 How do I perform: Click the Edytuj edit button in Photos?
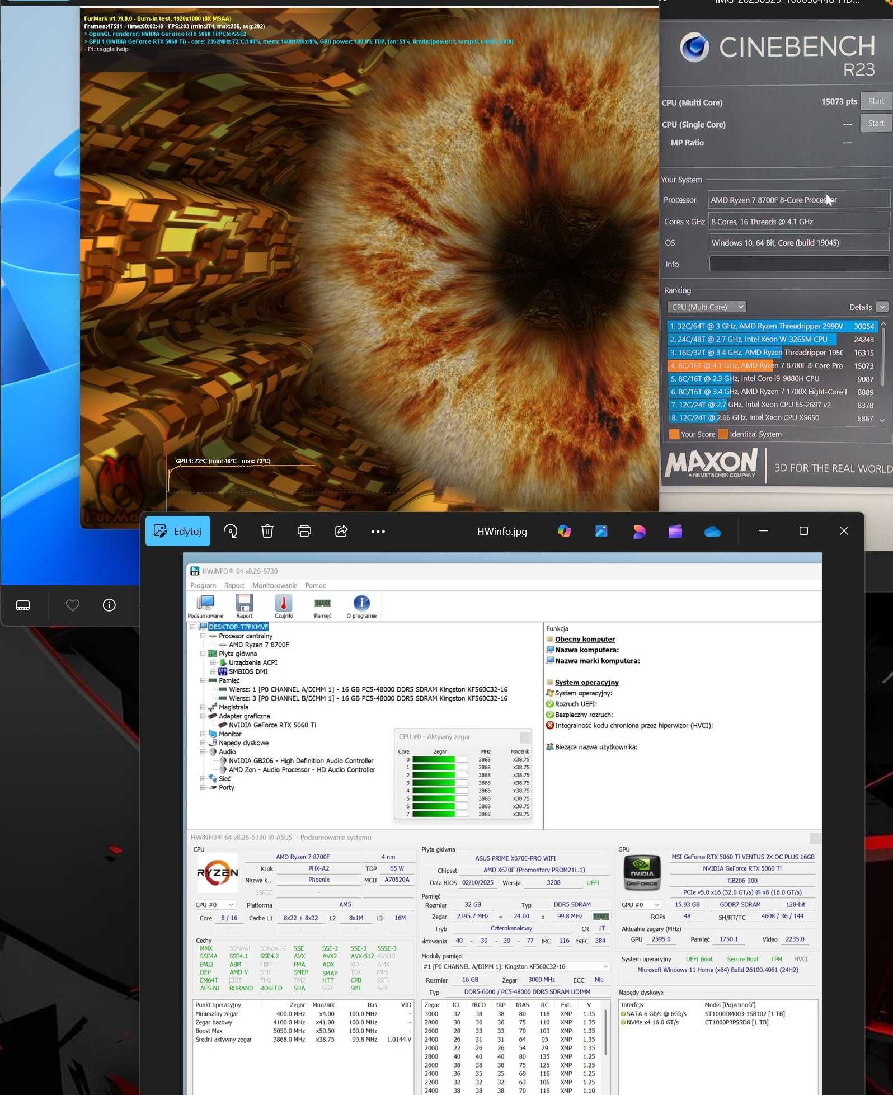pyautogui.click(x=177, y=531)
